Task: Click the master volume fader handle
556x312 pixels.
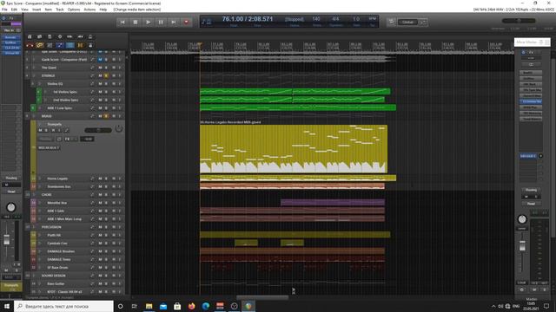Action: [x=522, y=245]
